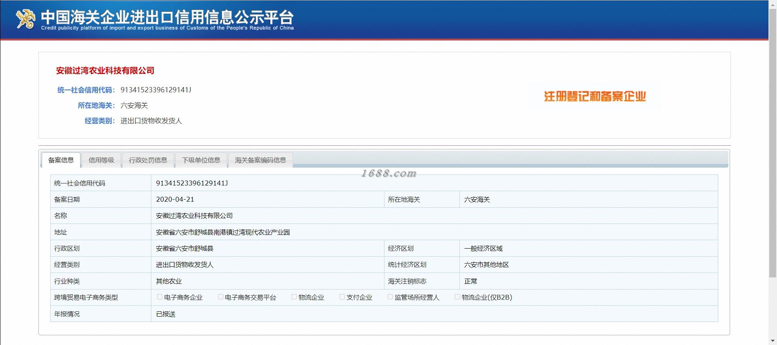Click the 六安市其他地区 value

(487, 264)
